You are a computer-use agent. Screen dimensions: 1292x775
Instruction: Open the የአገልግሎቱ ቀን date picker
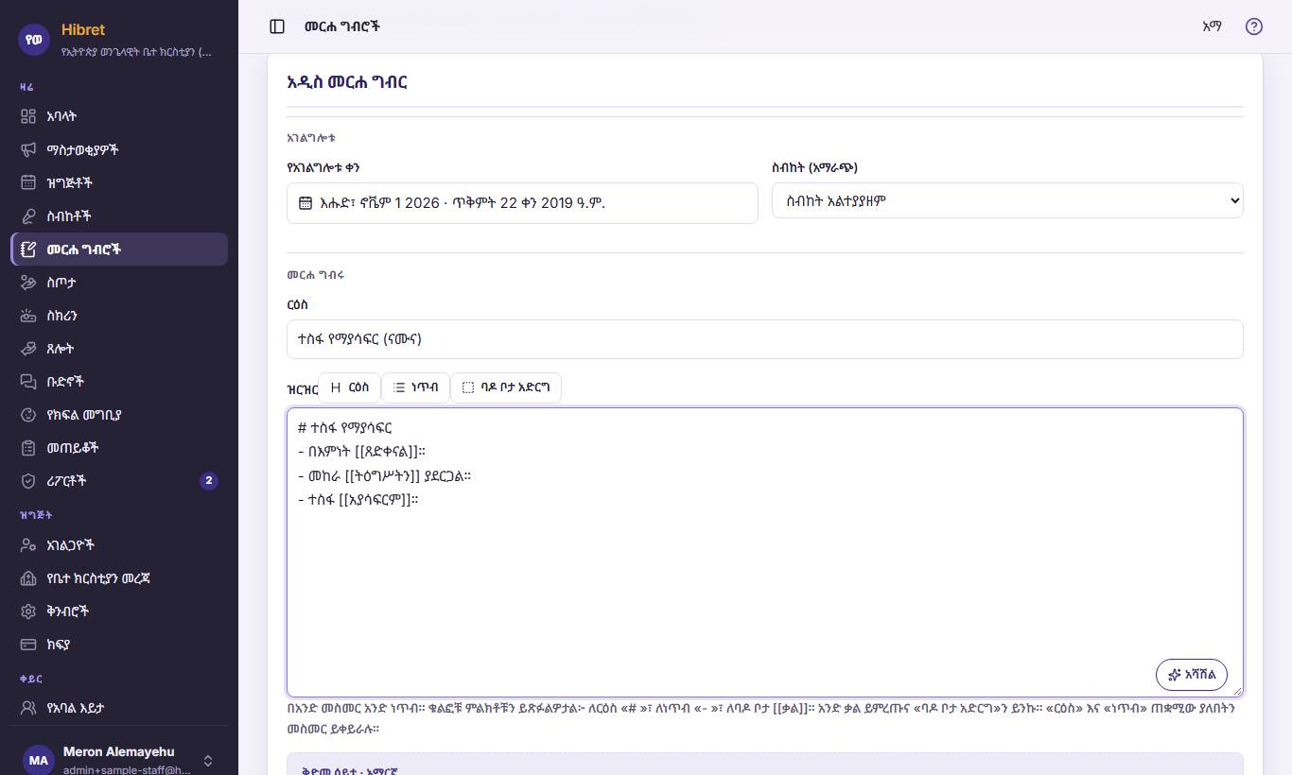(522, 203)
